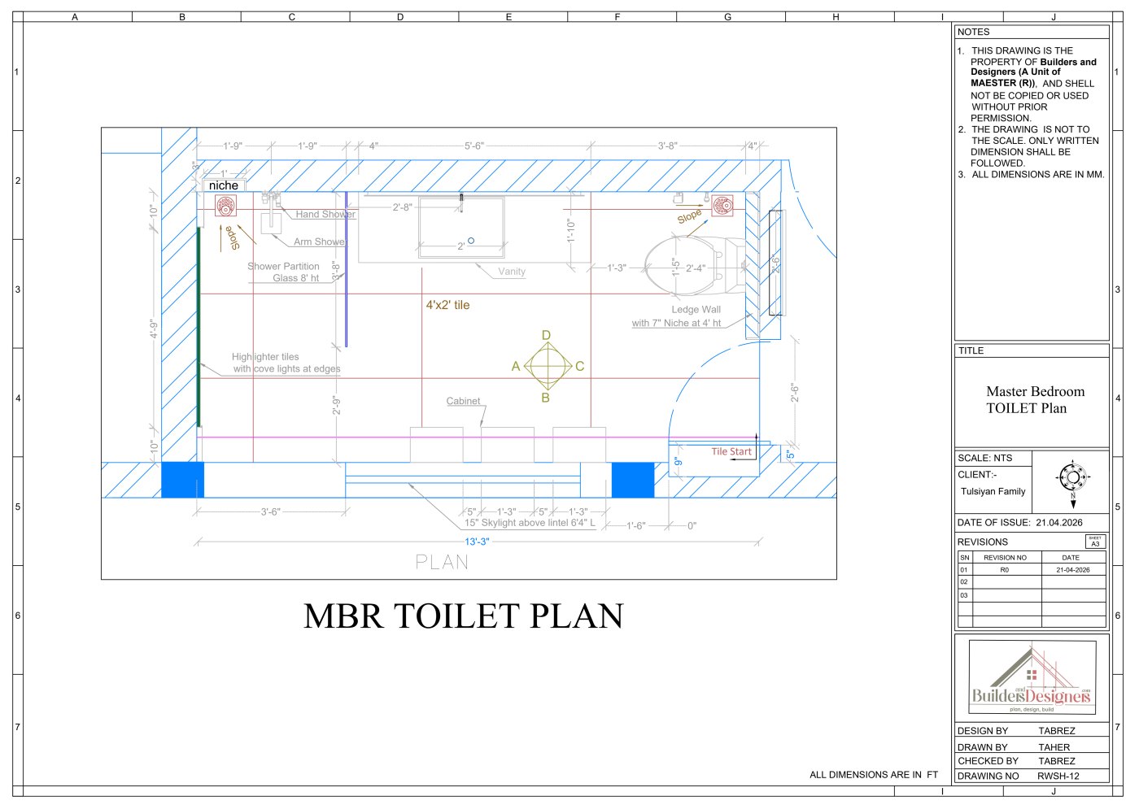Select the blue glass partition line
Viewport: 1139px width, 805px height.
346,270
